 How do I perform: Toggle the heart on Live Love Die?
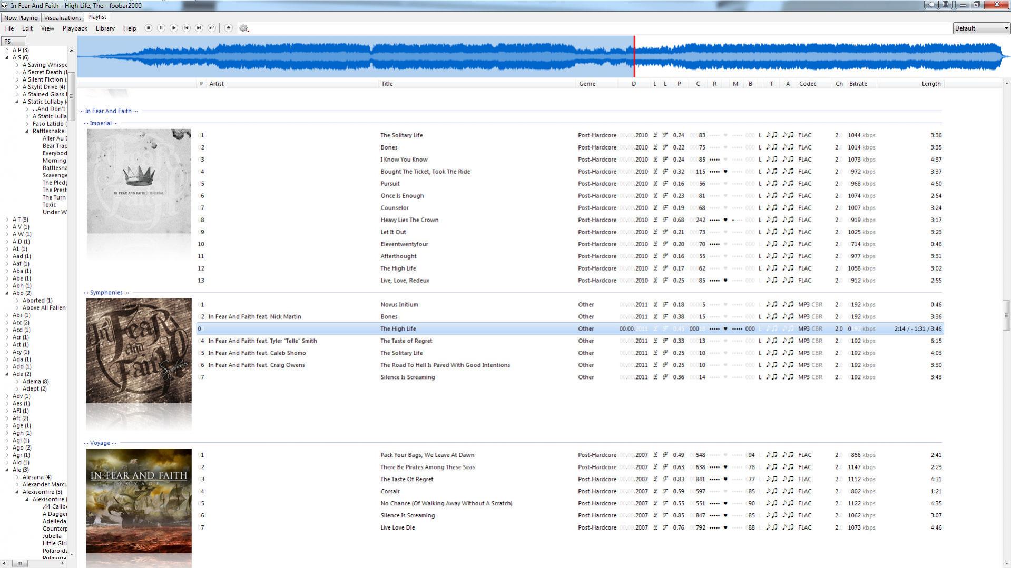[x=725, y=528]
